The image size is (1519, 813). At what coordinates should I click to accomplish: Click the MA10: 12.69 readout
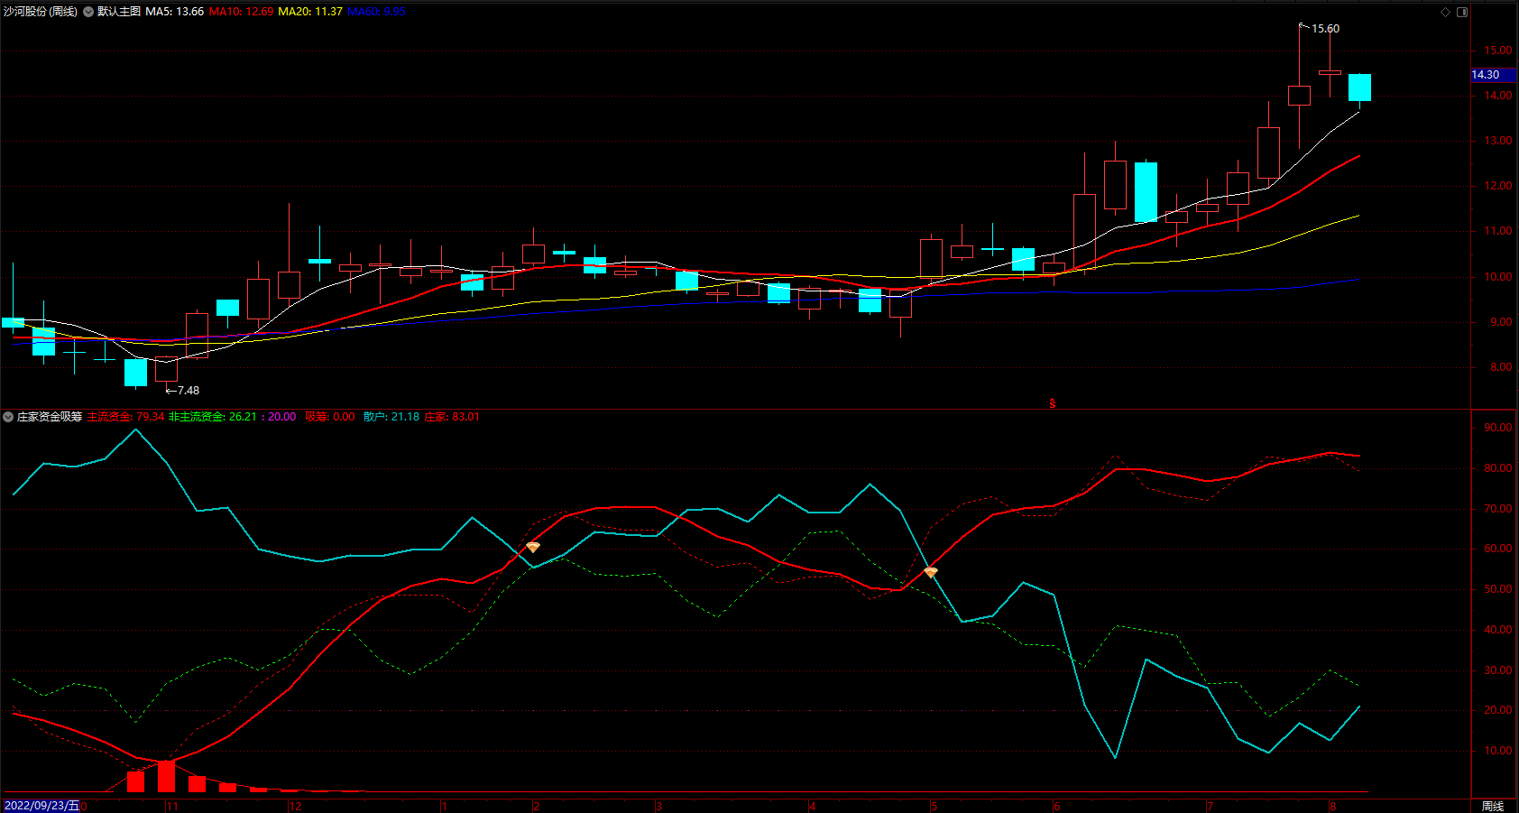[x=241, y=12]
